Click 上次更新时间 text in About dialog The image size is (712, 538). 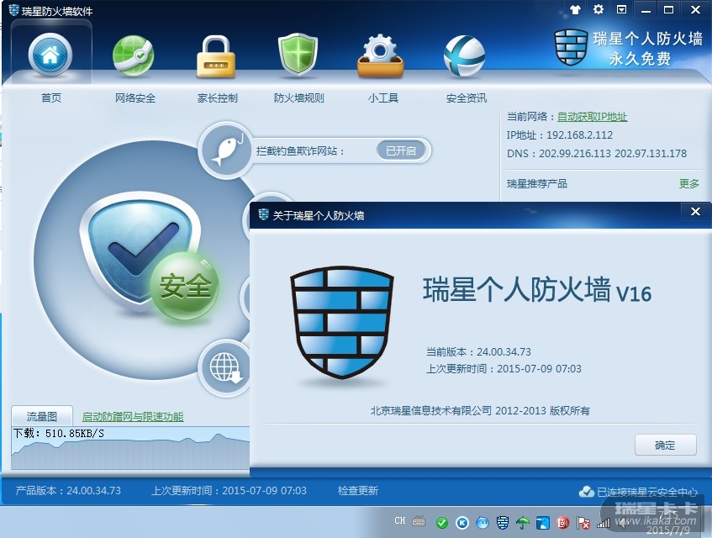pos(504,368)
